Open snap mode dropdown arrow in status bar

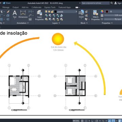89,121
